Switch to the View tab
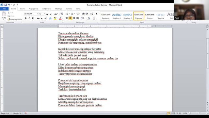The width and height of the screenshot is (209, 118). pyautogui.click(x=78, y=9)
